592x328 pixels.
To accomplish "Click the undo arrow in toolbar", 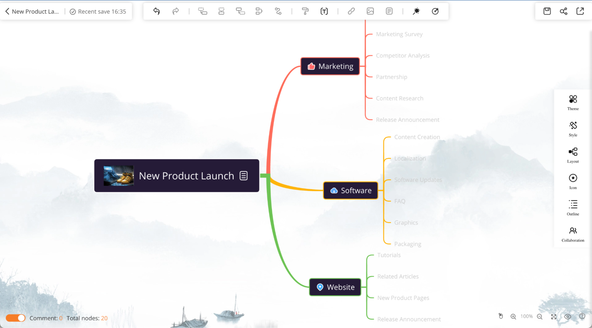I will [156, 11].
